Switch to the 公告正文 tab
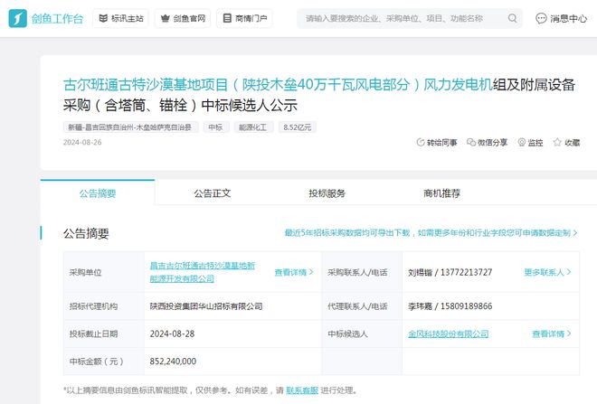Image resolution: width=597 pixels, height=404 pixels. click(x=213, y=193)
